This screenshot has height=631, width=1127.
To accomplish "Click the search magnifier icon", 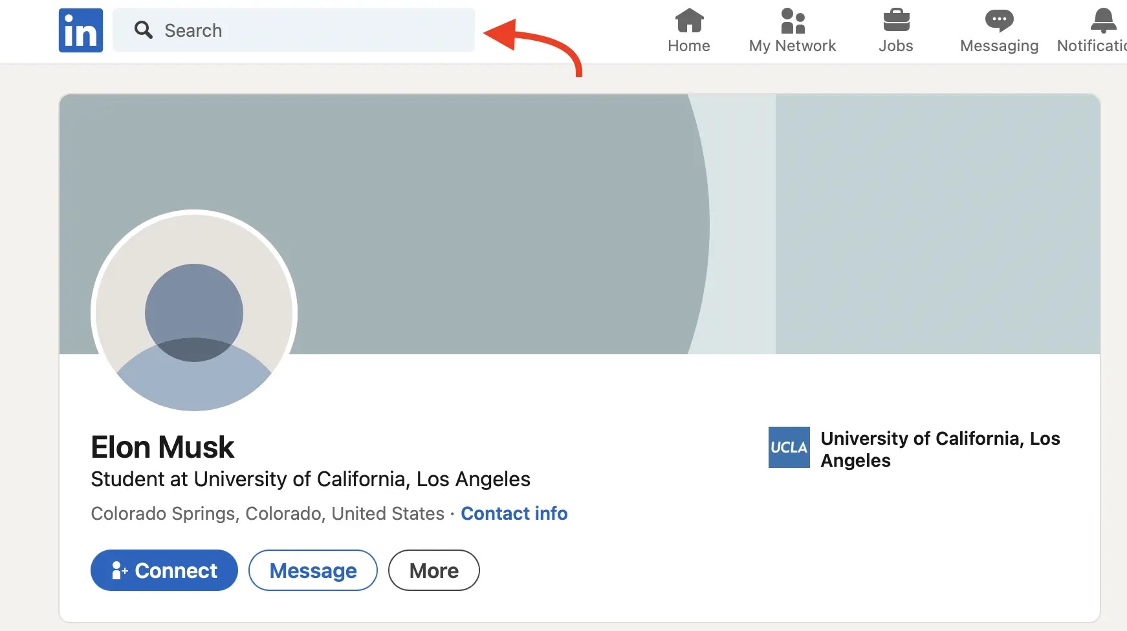I will [x=143, y=30].
